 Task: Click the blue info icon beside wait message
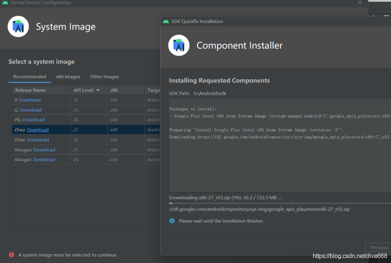pos(172,221)
